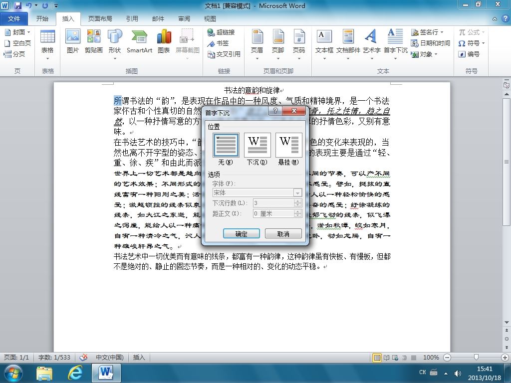Expand cover page (封面) dropdown arrow
The image size is (511, 383).
28,32
